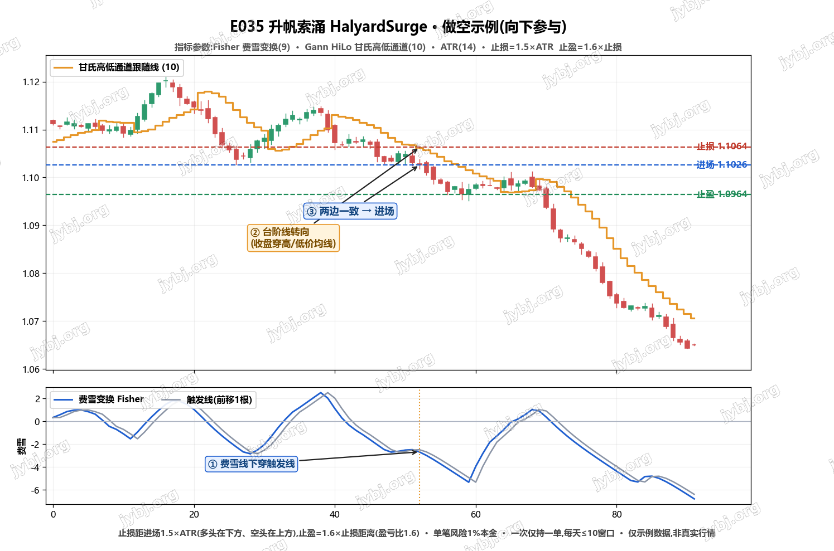Click the x-axis tick label 80
Viewport: 834px width, 551px height.
point(616,514)
